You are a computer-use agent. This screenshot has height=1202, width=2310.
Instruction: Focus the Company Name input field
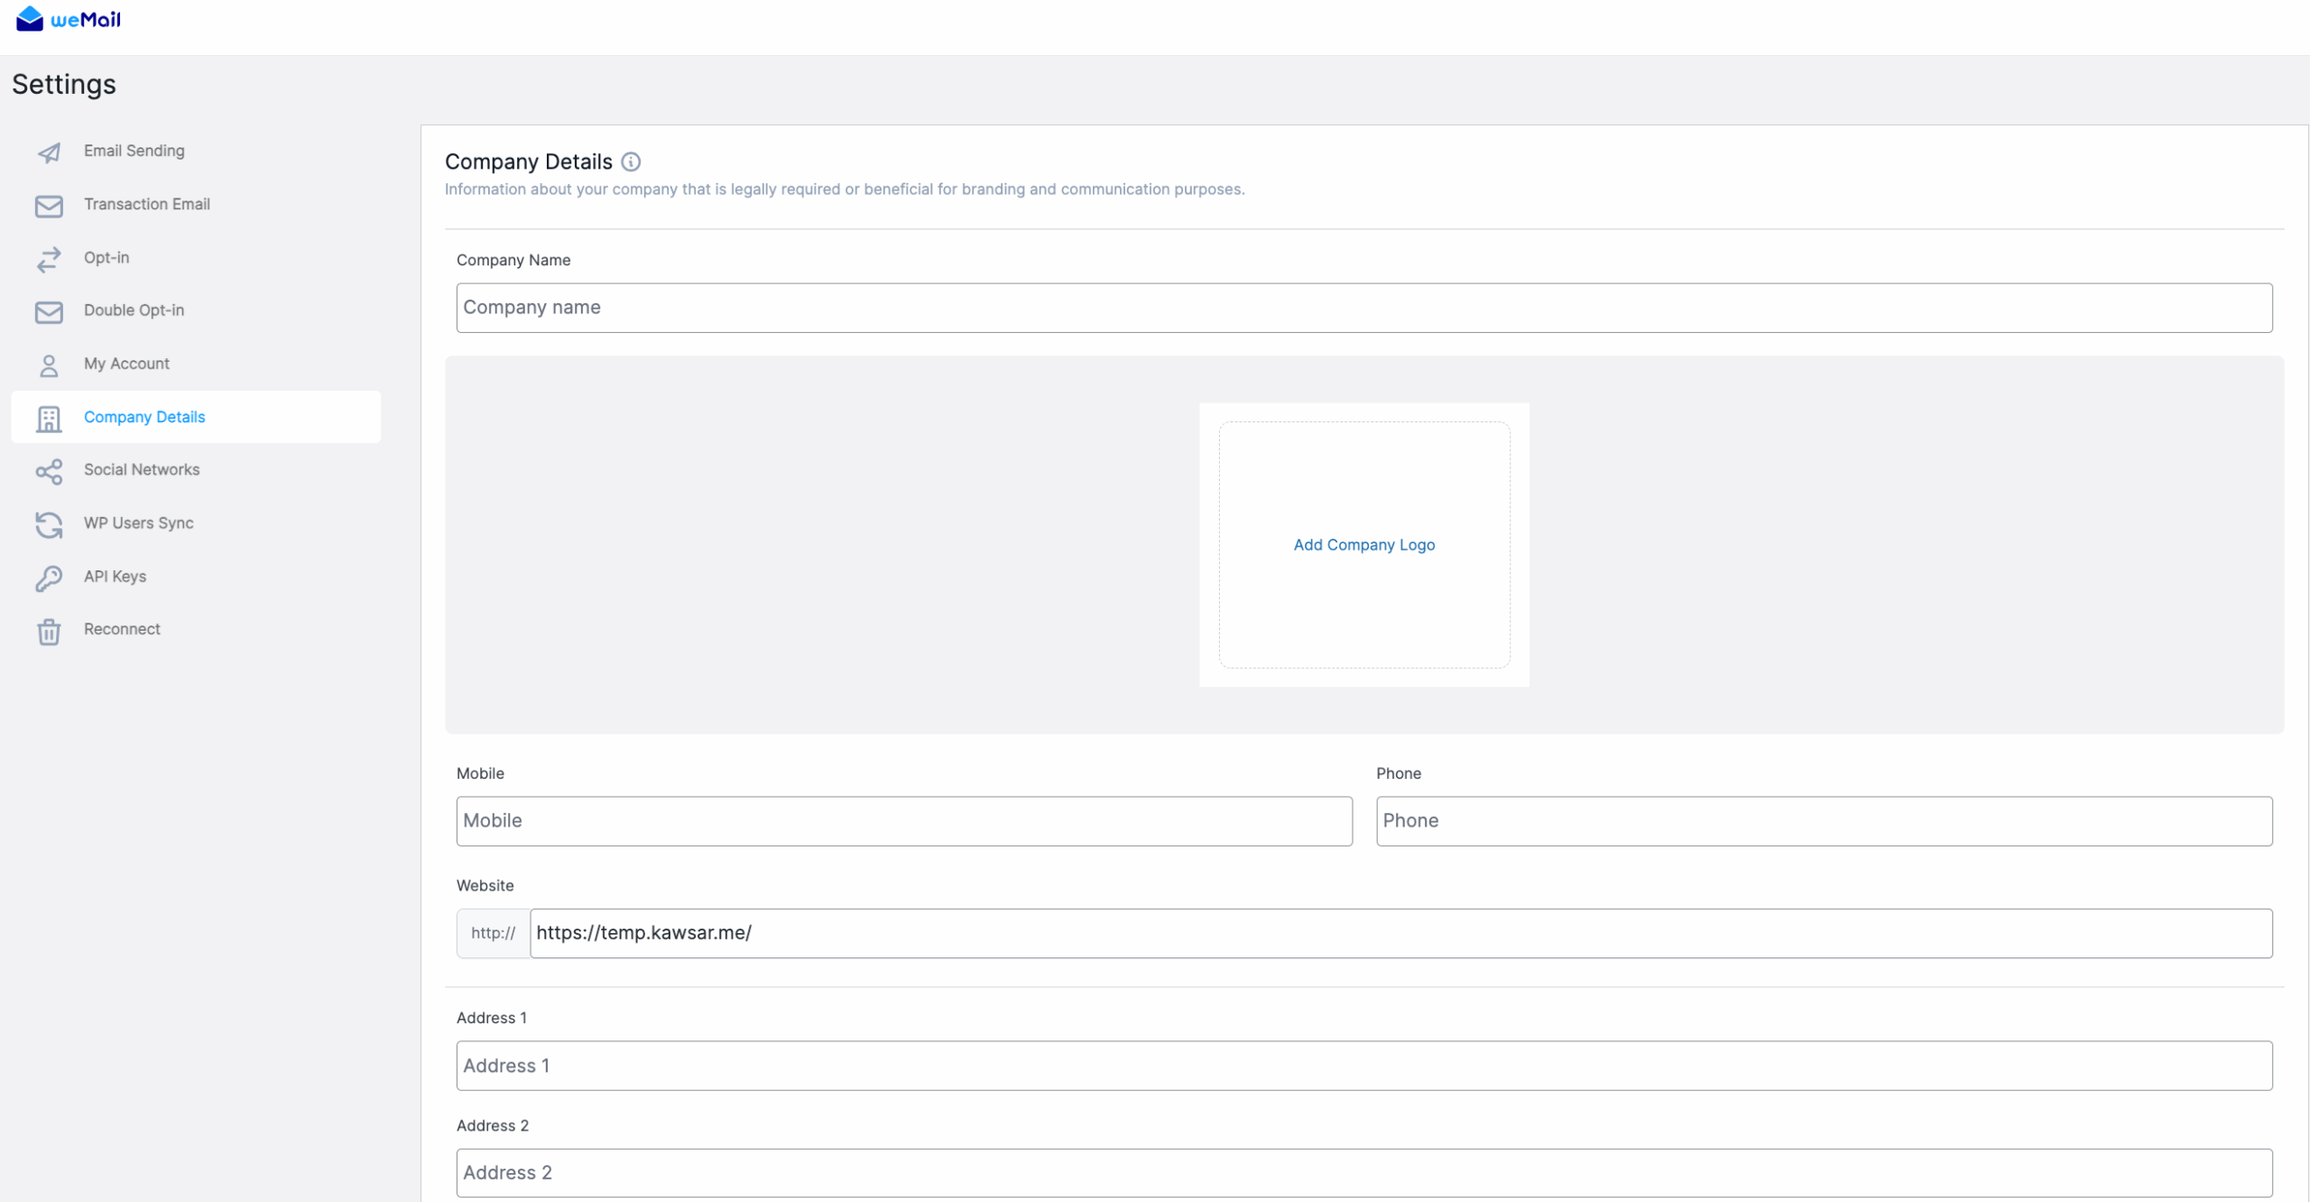click(1363, 308)
